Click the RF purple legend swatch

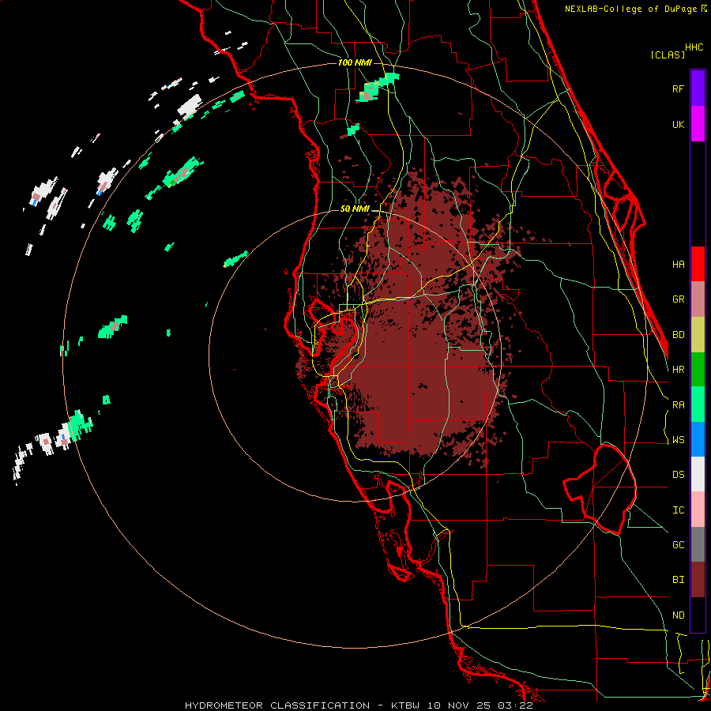tap(698, 88)
